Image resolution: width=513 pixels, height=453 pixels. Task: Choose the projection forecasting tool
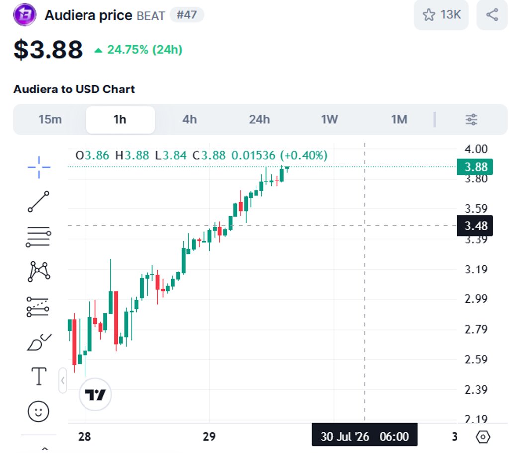tap(38, 307)
